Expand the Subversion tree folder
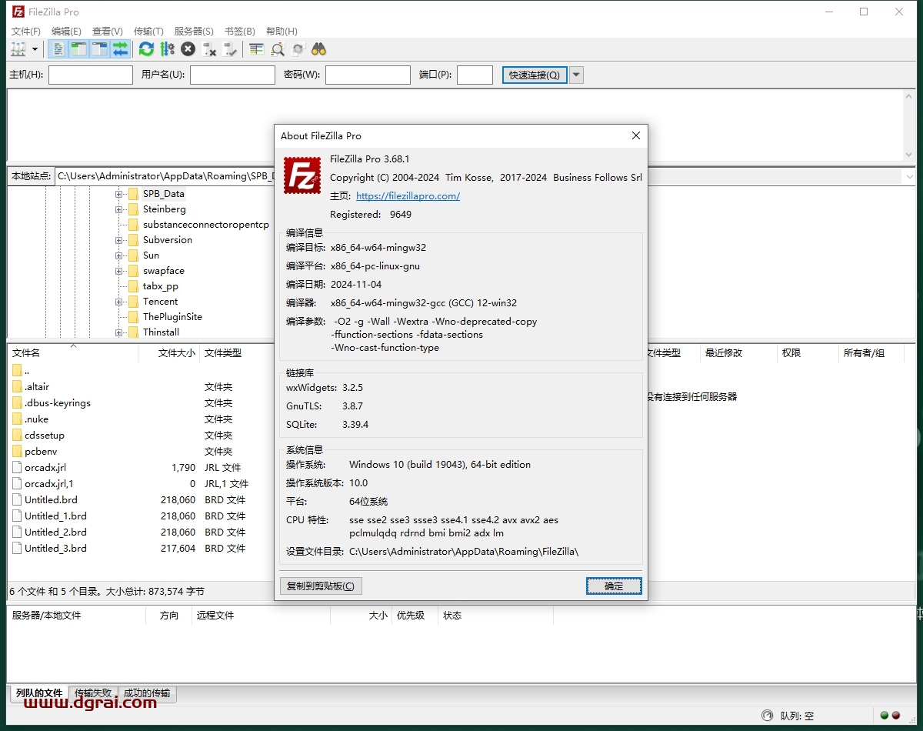This screenshot has height=731, width=923. pyautogui.click(x=119, y=240)
